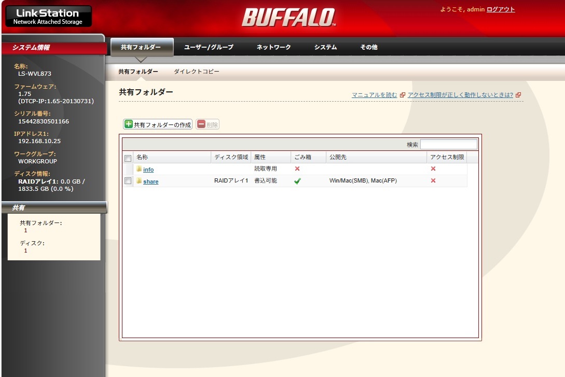Switch to the ネットワーク tab

[273, 47]
